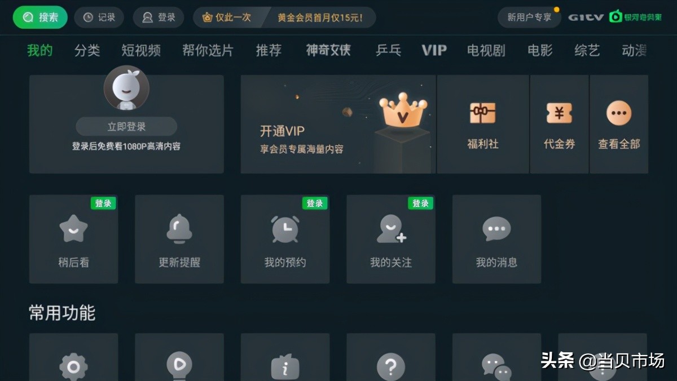Open the 福利社 gift box icon
The height and width of the screenshot is (381, 677).
point(483,113)
